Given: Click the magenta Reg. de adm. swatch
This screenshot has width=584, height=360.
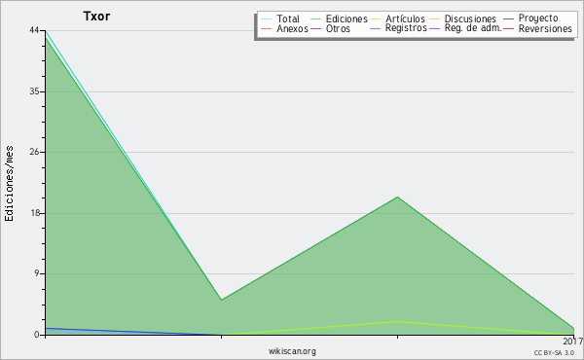Looking at the screenshot, I should 435,28.
